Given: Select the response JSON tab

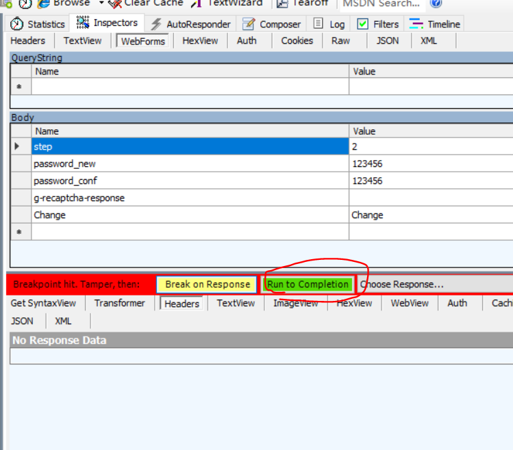Looking at the screenshot, I should (22, 321).
